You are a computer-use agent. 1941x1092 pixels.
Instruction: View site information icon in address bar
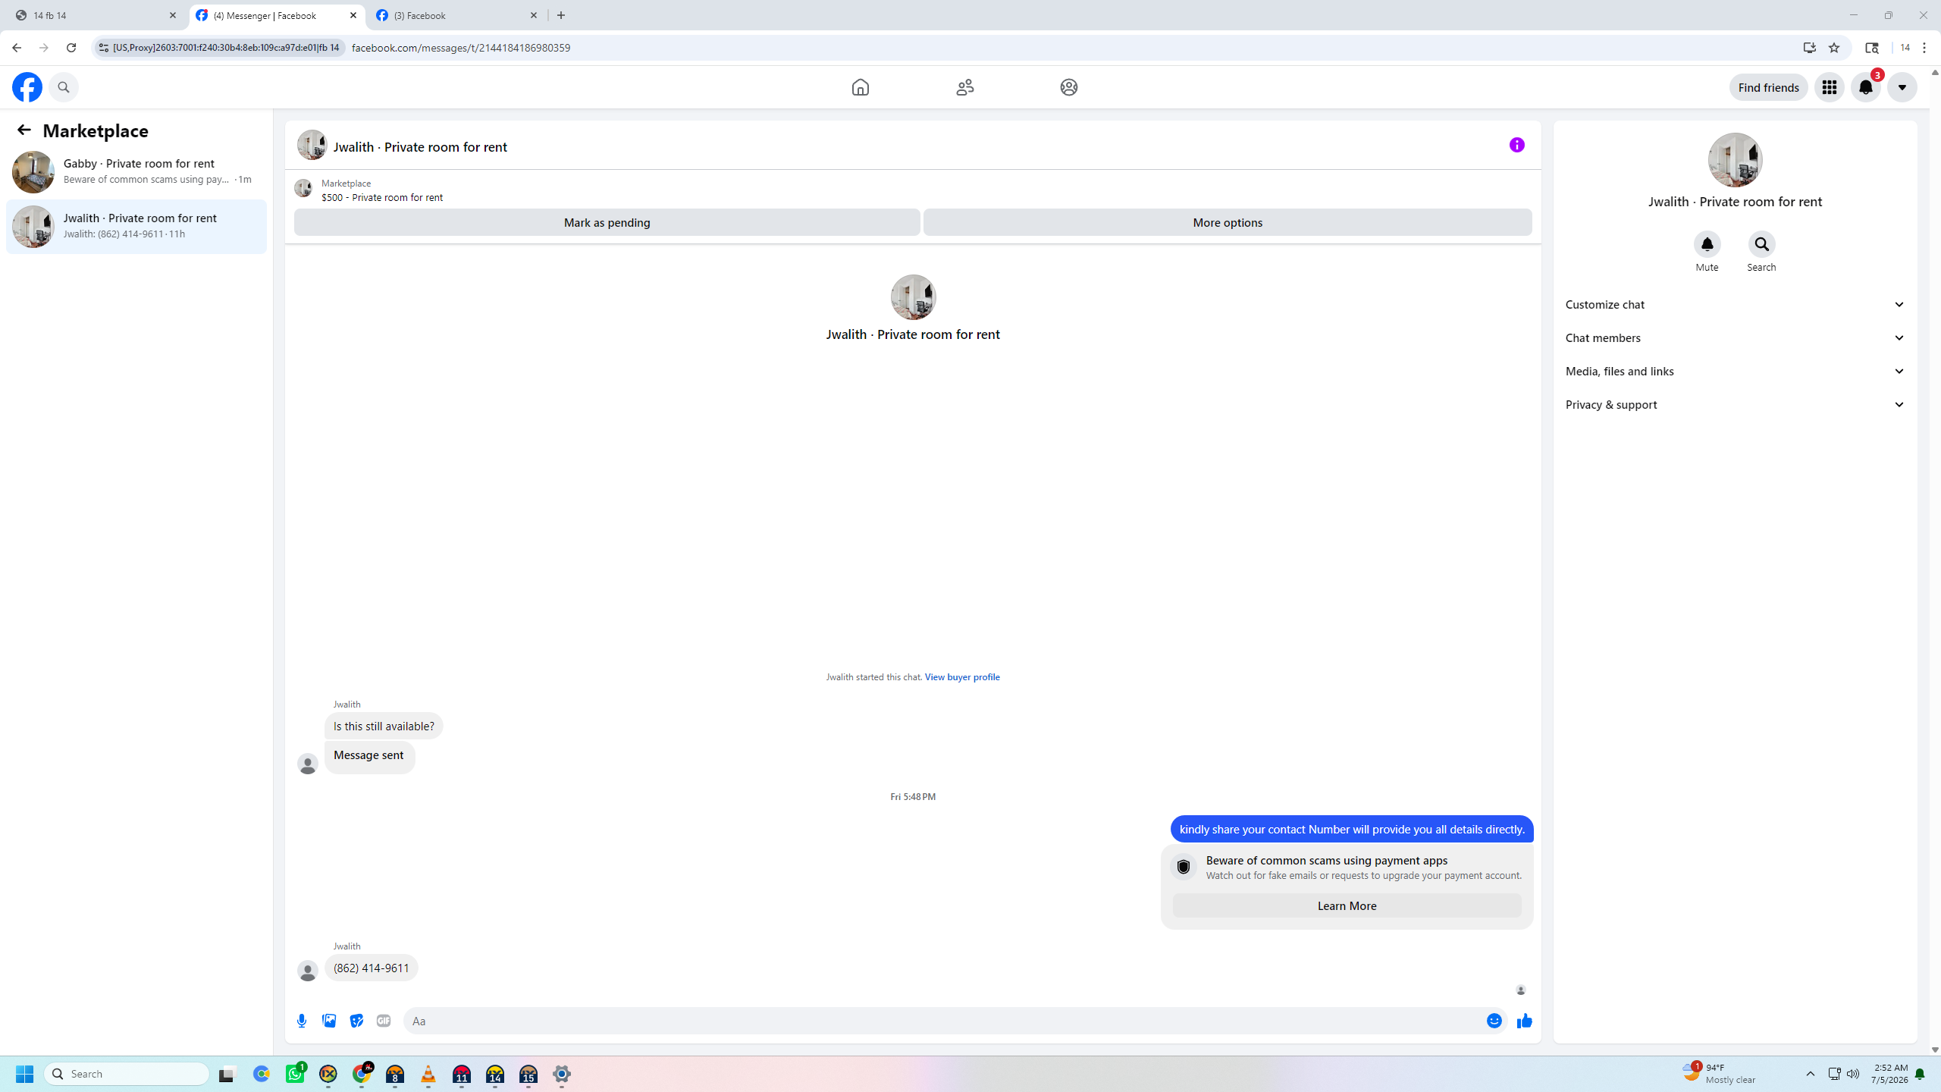(104, 48)
